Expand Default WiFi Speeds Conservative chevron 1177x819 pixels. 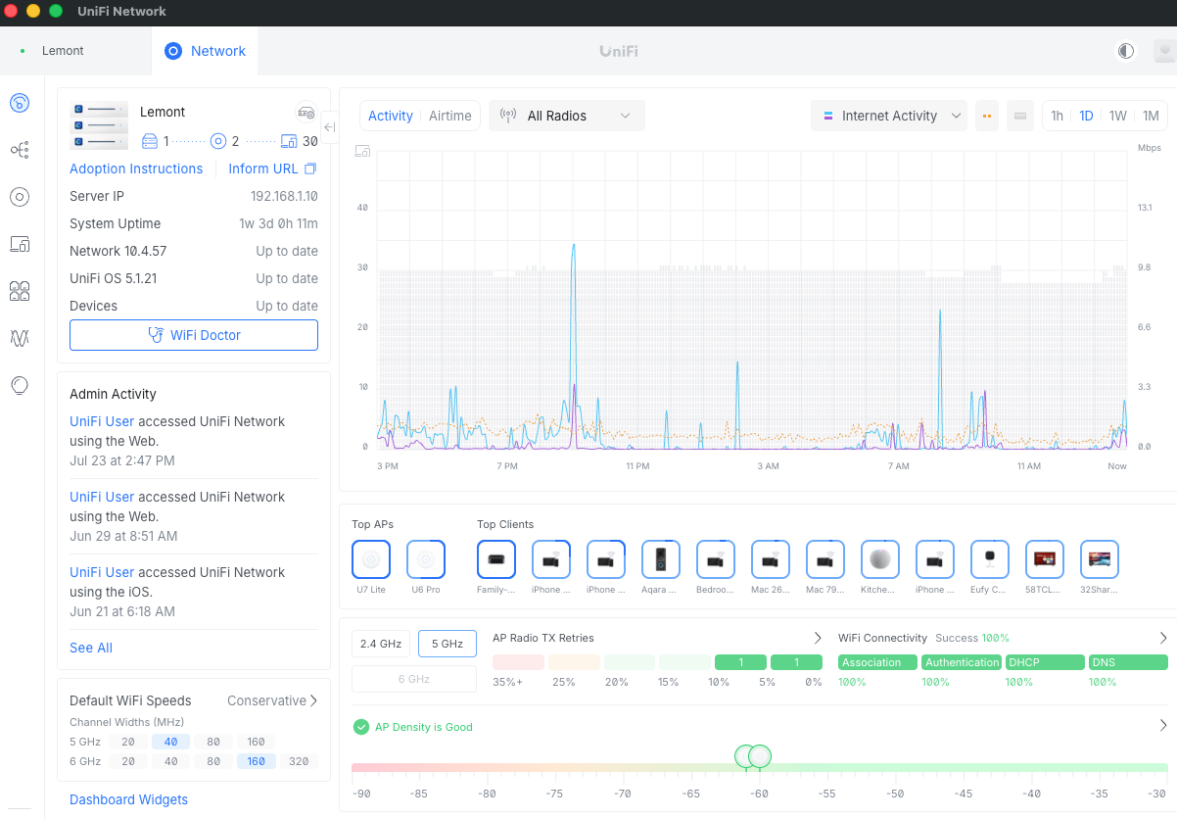click(x=314, y=700)
